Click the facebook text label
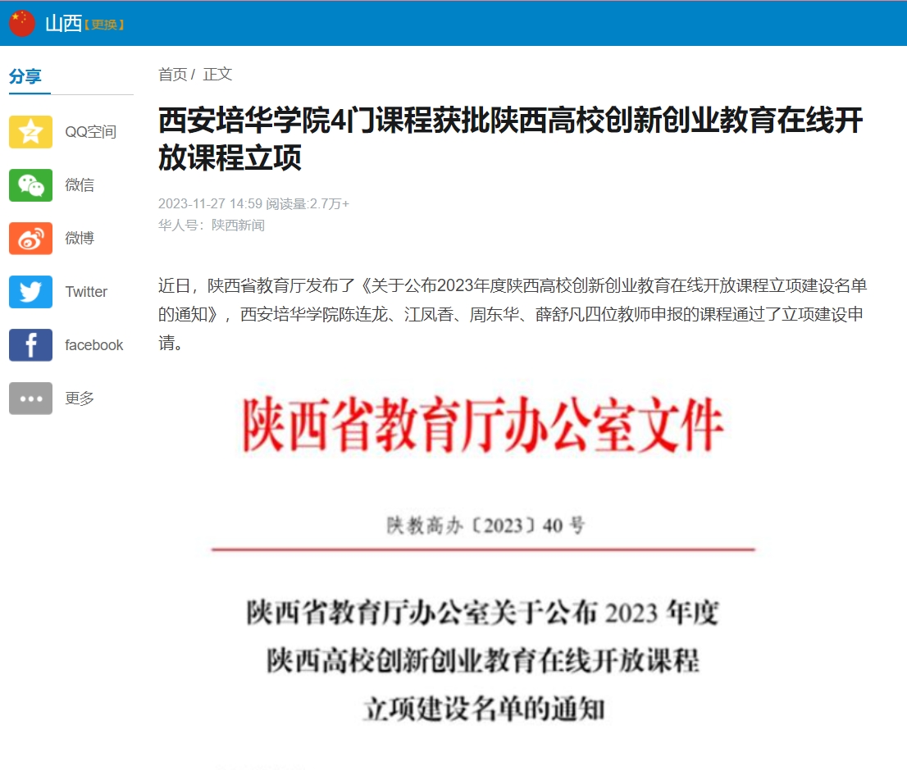Screen dimensions: 907x770 pos(94,345)
